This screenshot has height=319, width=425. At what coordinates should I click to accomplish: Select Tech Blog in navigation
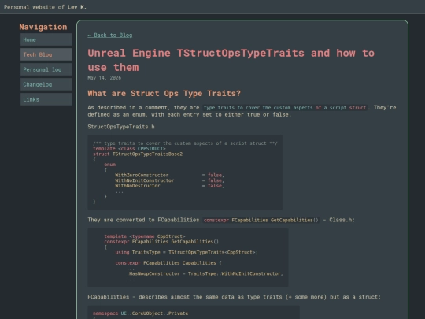(x=46, y=54)
